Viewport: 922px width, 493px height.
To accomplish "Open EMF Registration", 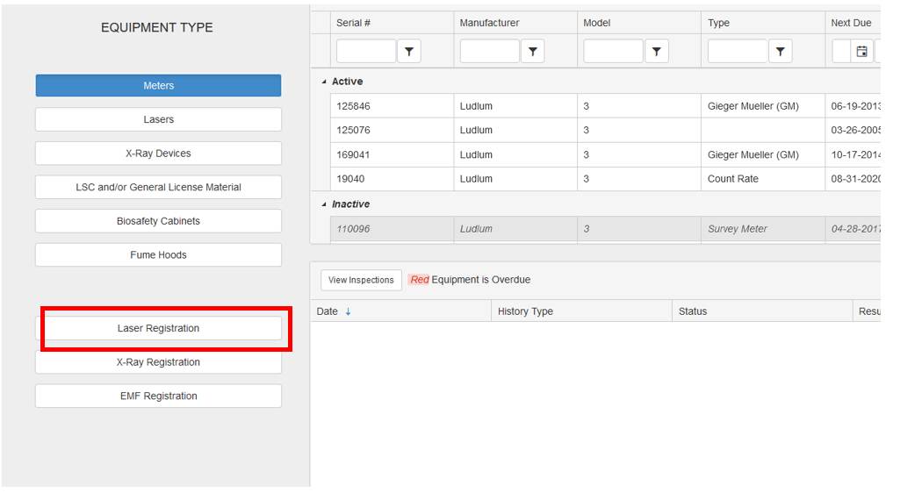I will 158,397.
